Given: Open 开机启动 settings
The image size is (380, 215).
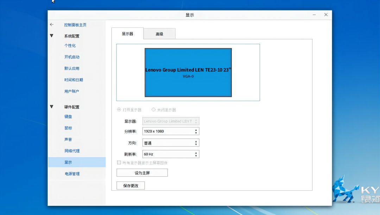Looking at the screenshot, I should (x=72, y=57).
